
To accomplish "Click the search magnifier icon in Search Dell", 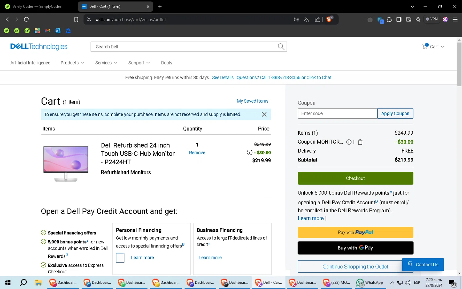I will [x=281, y=47].
